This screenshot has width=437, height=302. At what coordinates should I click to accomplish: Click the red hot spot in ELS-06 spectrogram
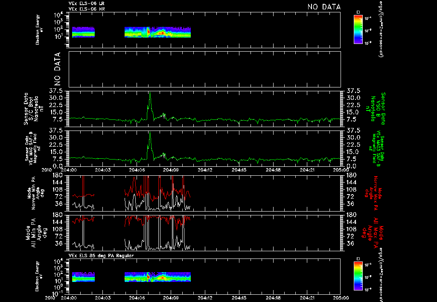point(149,32)
